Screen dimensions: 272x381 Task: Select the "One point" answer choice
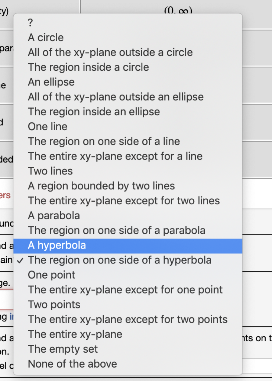click(51, 275)
